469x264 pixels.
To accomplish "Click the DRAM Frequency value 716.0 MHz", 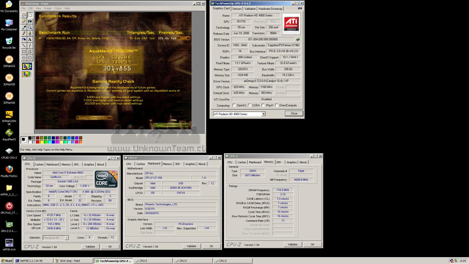I will 283,190.
